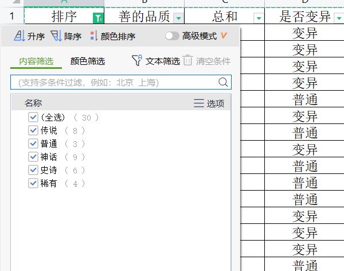This screenshot has height=271, width=344.
Task: Uncheck the 史诗 checkbox
Action: [x=33, y=170]
